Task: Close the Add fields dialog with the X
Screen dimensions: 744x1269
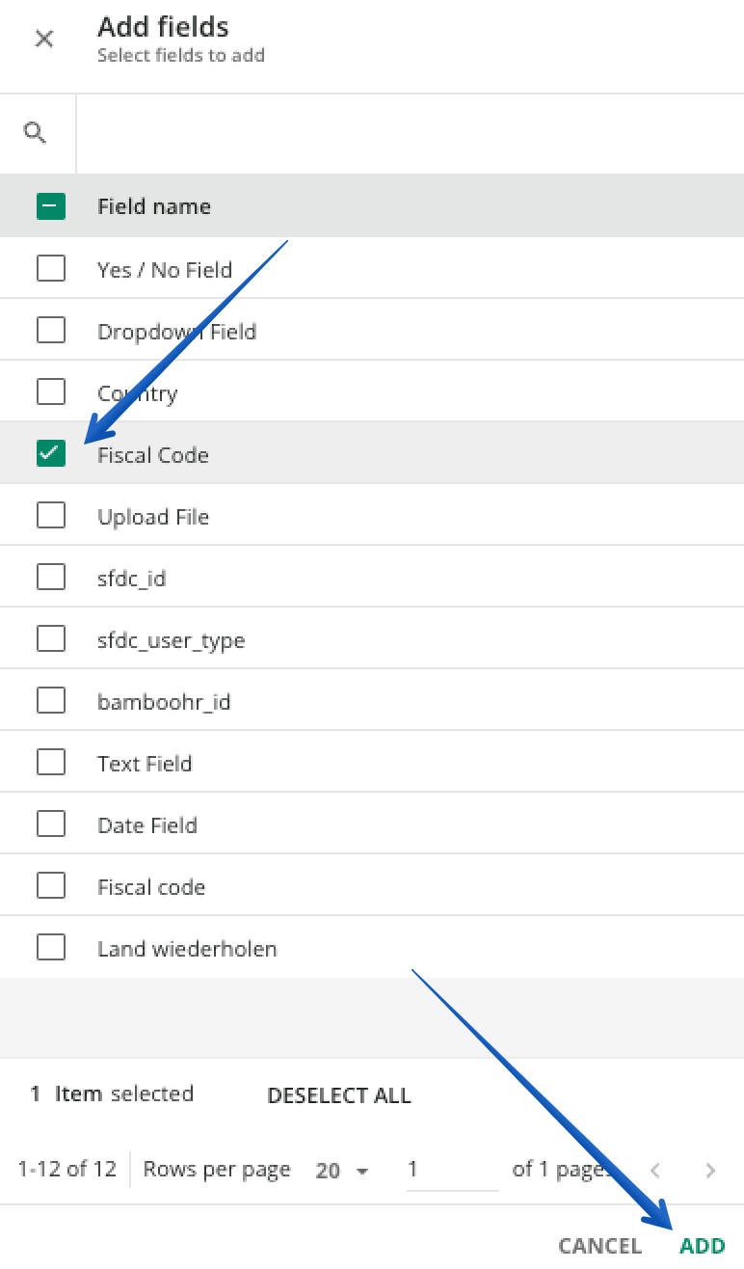Action: pos(44,39)
